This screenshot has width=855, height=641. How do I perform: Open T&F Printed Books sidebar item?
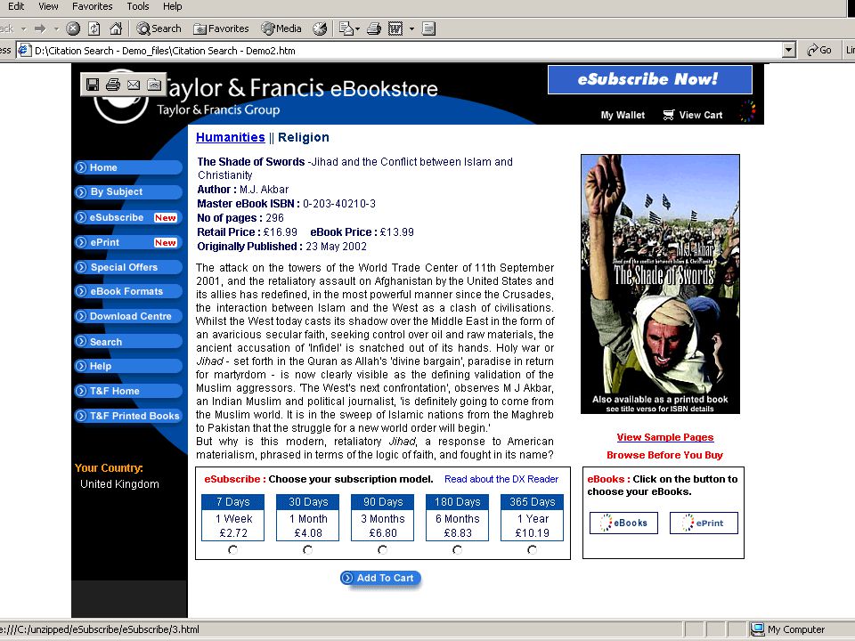coord(128,416)
